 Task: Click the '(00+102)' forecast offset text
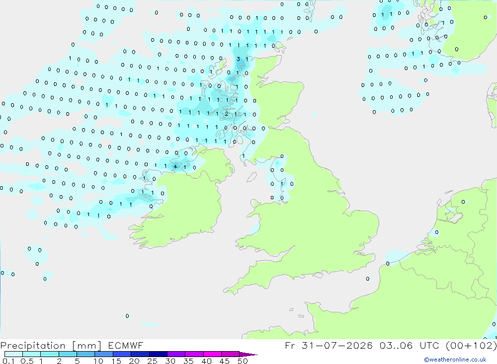pyautogui.click(x=471, y=345)
